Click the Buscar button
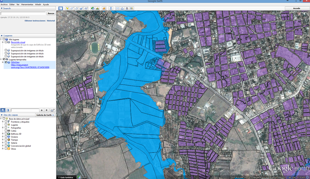The image size is (310, 179). click(x=51, y=13)
